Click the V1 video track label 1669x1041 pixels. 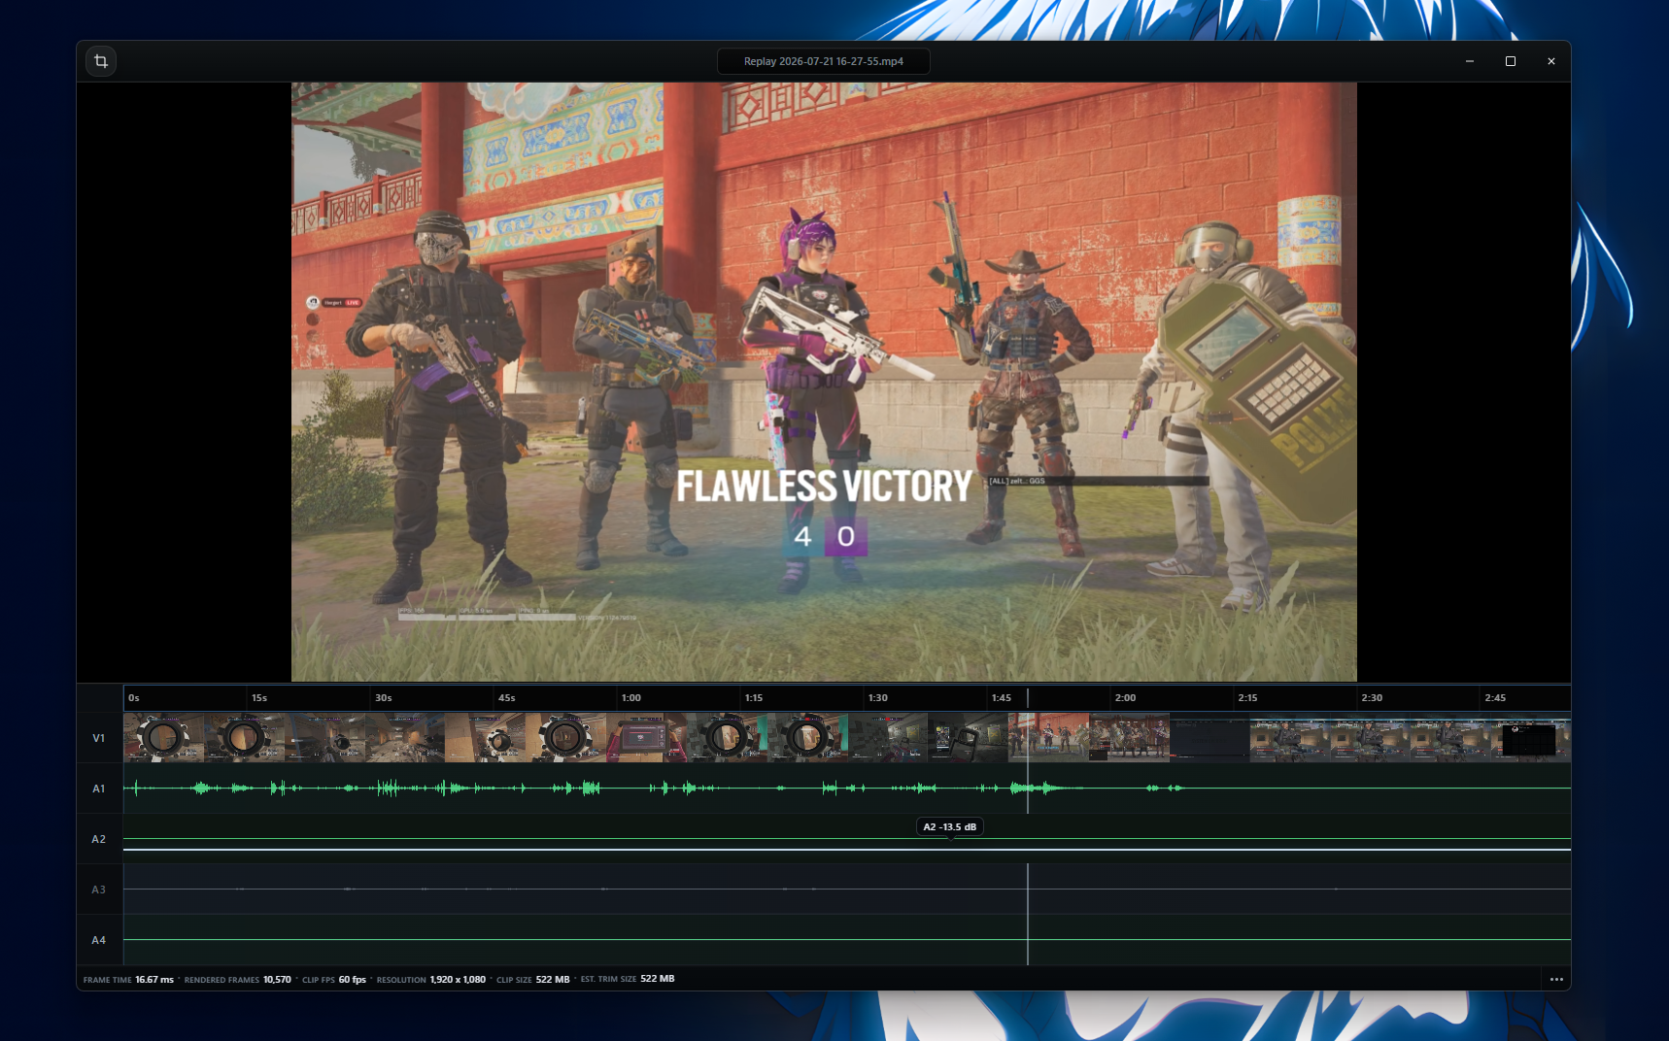(x=99, y=738)
